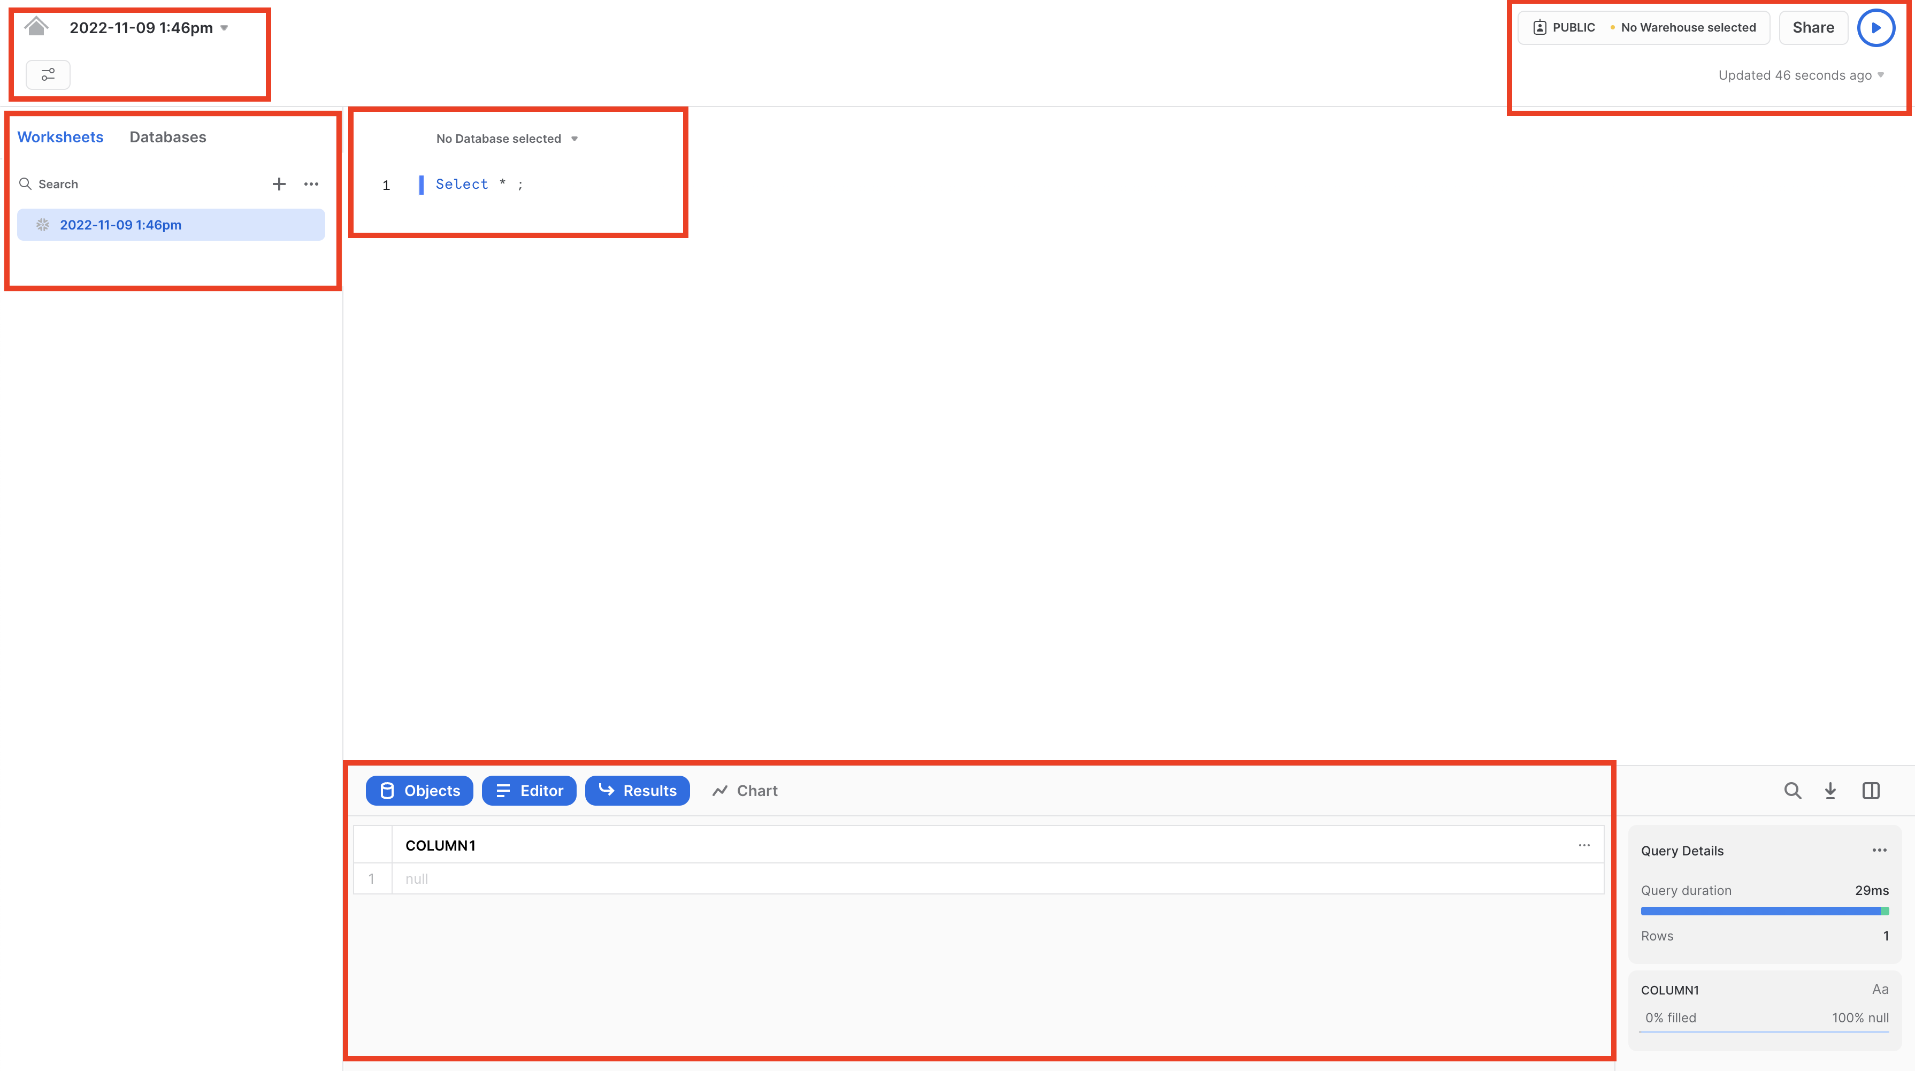Expand the worksheet title dropdown arrow
1915x1071 pixels.
(224, 28)
